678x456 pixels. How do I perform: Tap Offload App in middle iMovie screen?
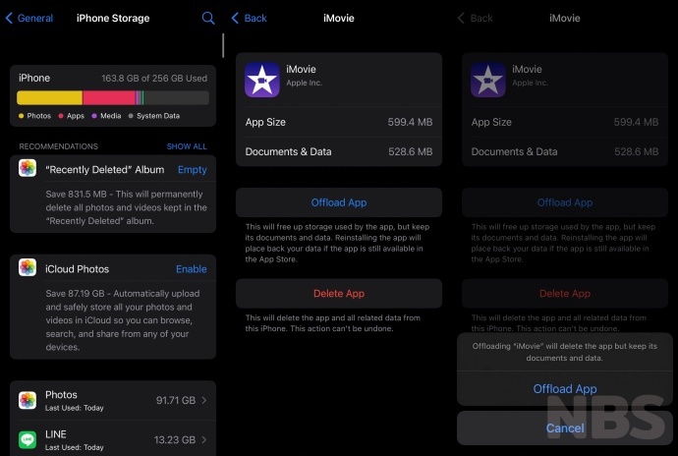click(339, 202)
